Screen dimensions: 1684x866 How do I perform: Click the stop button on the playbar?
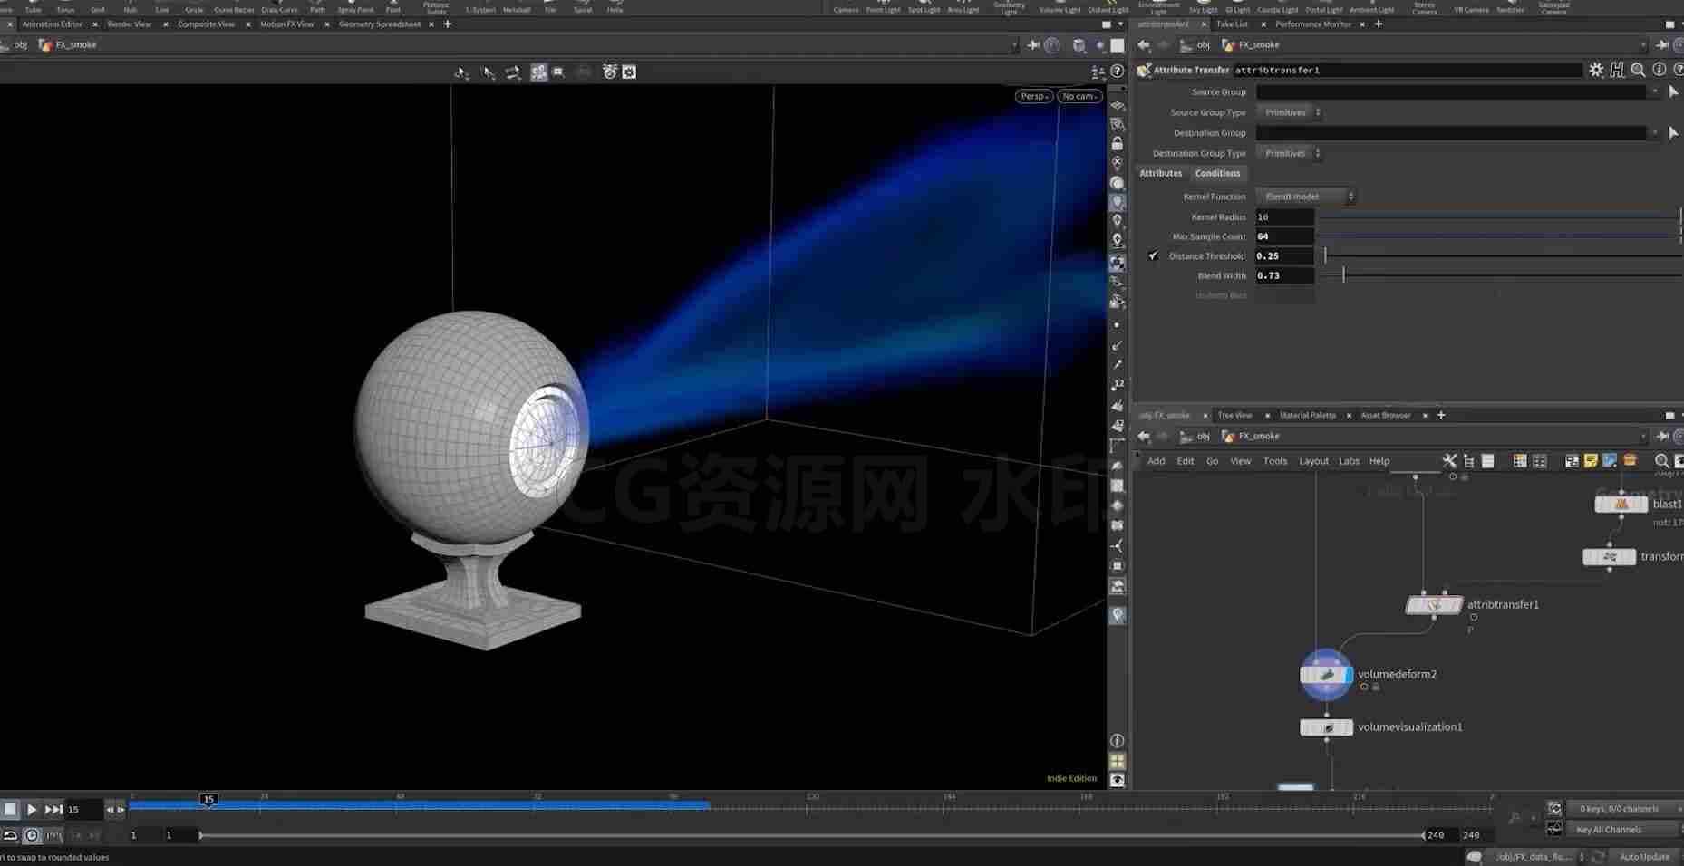coord(10,809)
